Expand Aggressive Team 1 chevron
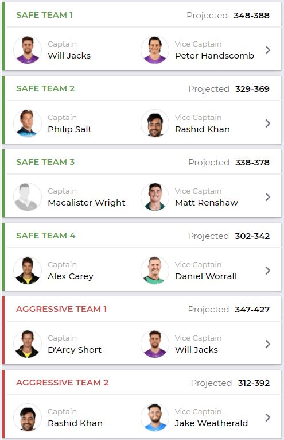Screen dimensions: 284x440 click(x=268, y=344)
